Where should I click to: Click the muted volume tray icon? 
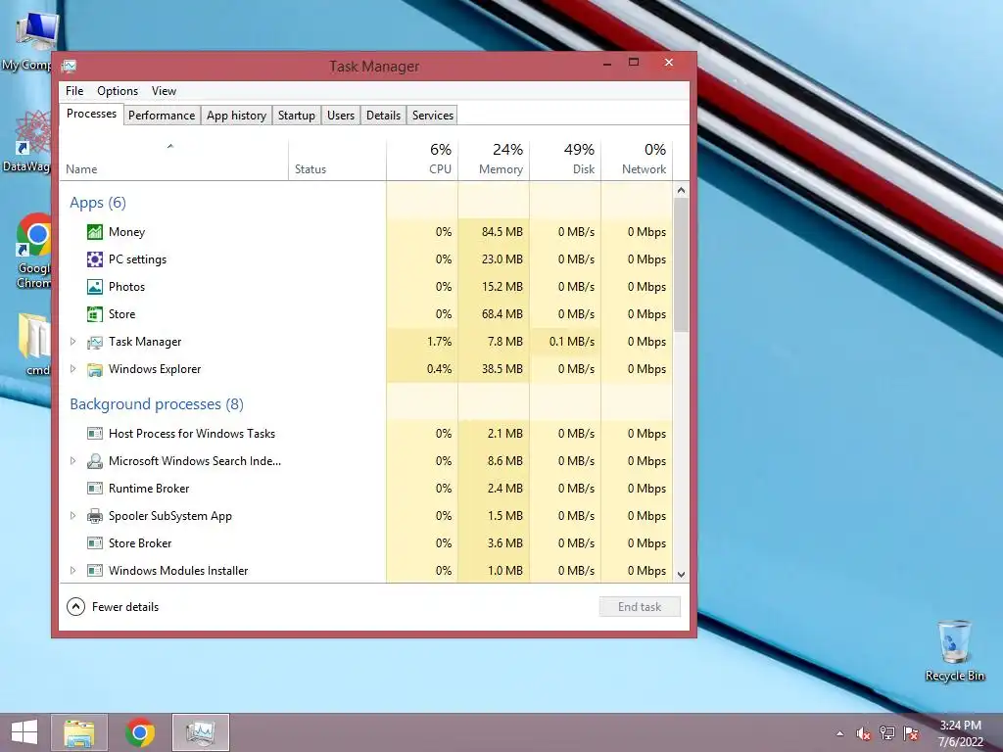[864, 734]
